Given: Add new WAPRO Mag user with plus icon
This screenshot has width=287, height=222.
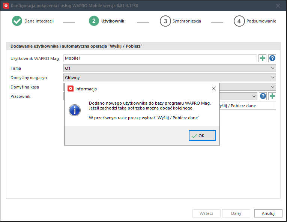Looking at the screenshot, I should coord(262,58).
